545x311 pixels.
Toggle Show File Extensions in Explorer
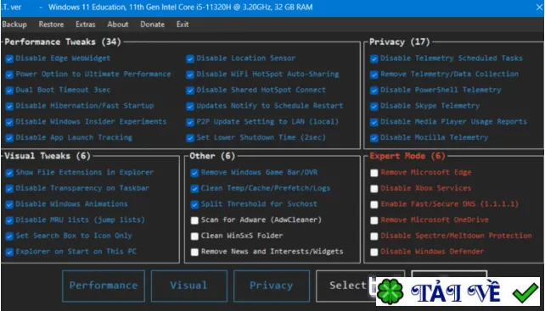pyautogui.click(x=9, y=173)
